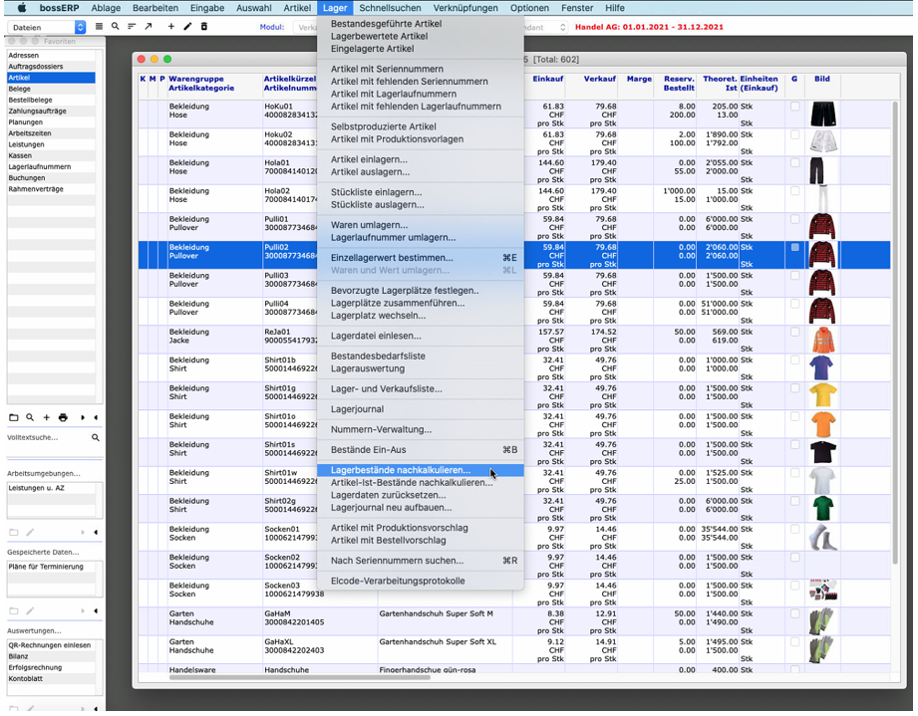Click the orange jacket thumbnail image
The image size is (918, 716).
821,339
